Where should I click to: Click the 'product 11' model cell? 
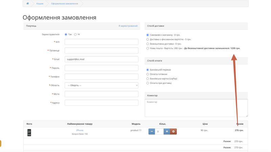[x=136, y=130]
